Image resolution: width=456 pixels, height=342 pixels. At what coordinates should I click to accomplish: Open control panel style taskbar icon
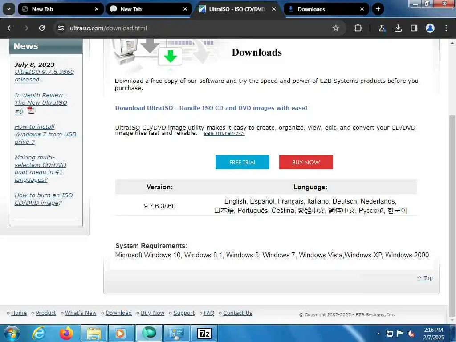click(x=176, y=333)
